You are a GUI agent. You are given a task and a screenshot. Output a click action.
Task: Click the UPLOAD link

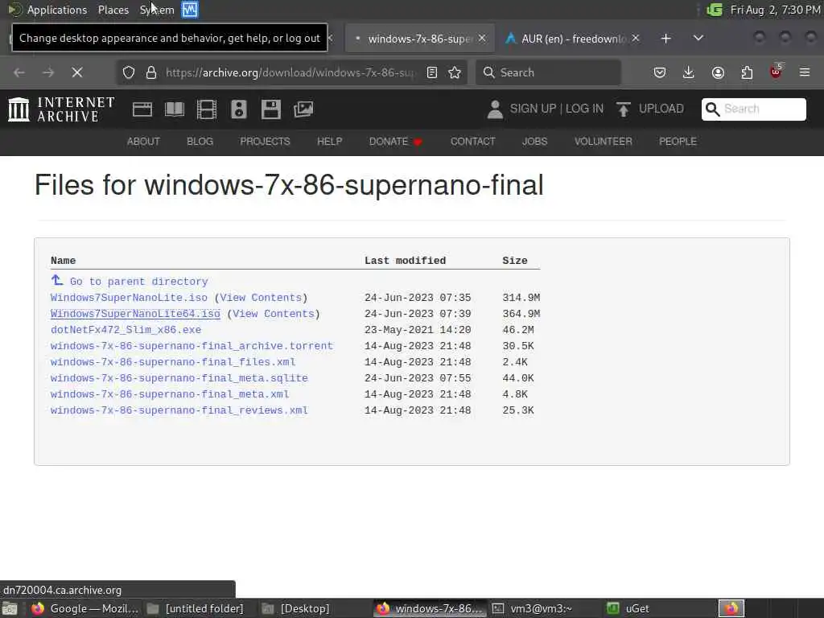coord(661,109)
